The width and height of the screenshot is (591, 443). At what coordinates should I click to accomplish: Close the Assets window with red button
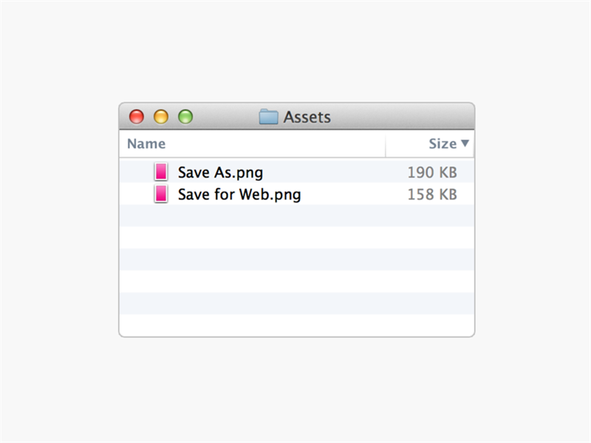click(x=137, y=117)
